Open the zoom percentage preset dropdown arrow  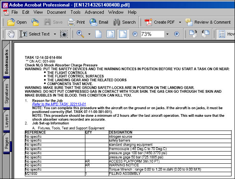167,34
